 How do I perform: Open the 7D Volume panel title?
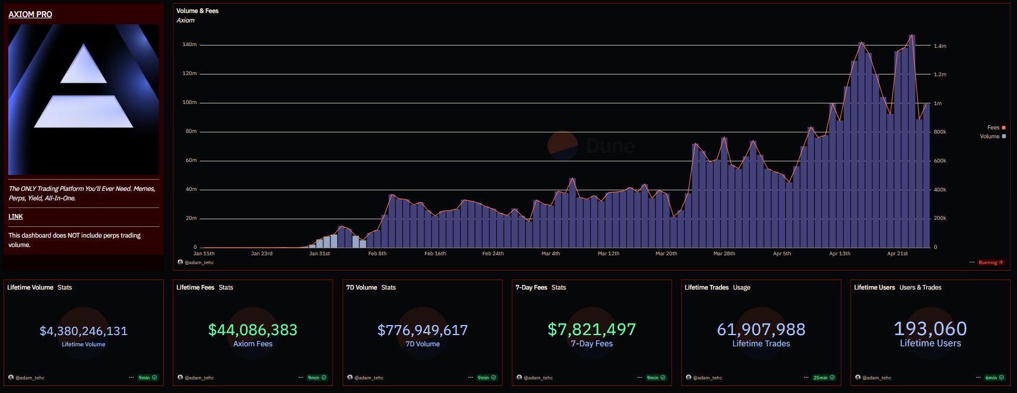click(x=362, y=288)
